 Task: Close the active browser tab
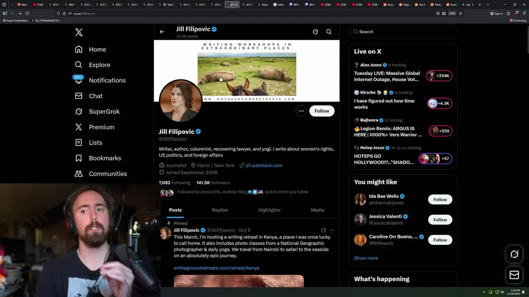tap(236, 5)
